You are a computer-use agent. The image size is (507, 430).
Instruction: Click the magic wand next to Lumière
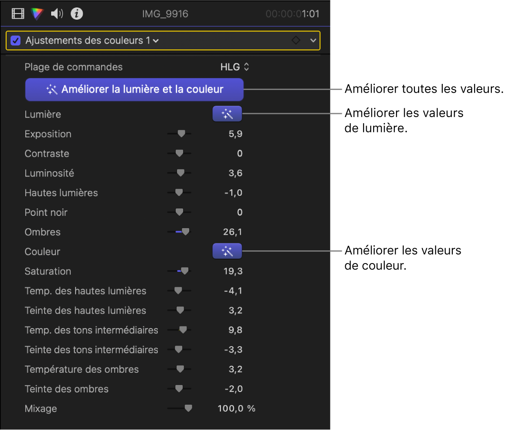coord(227,114)
